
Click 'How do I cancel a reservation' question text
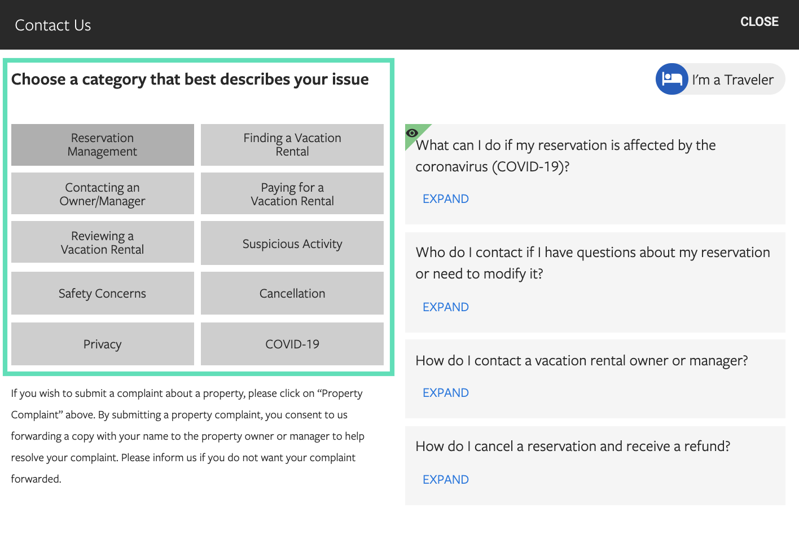click(573, 447)
